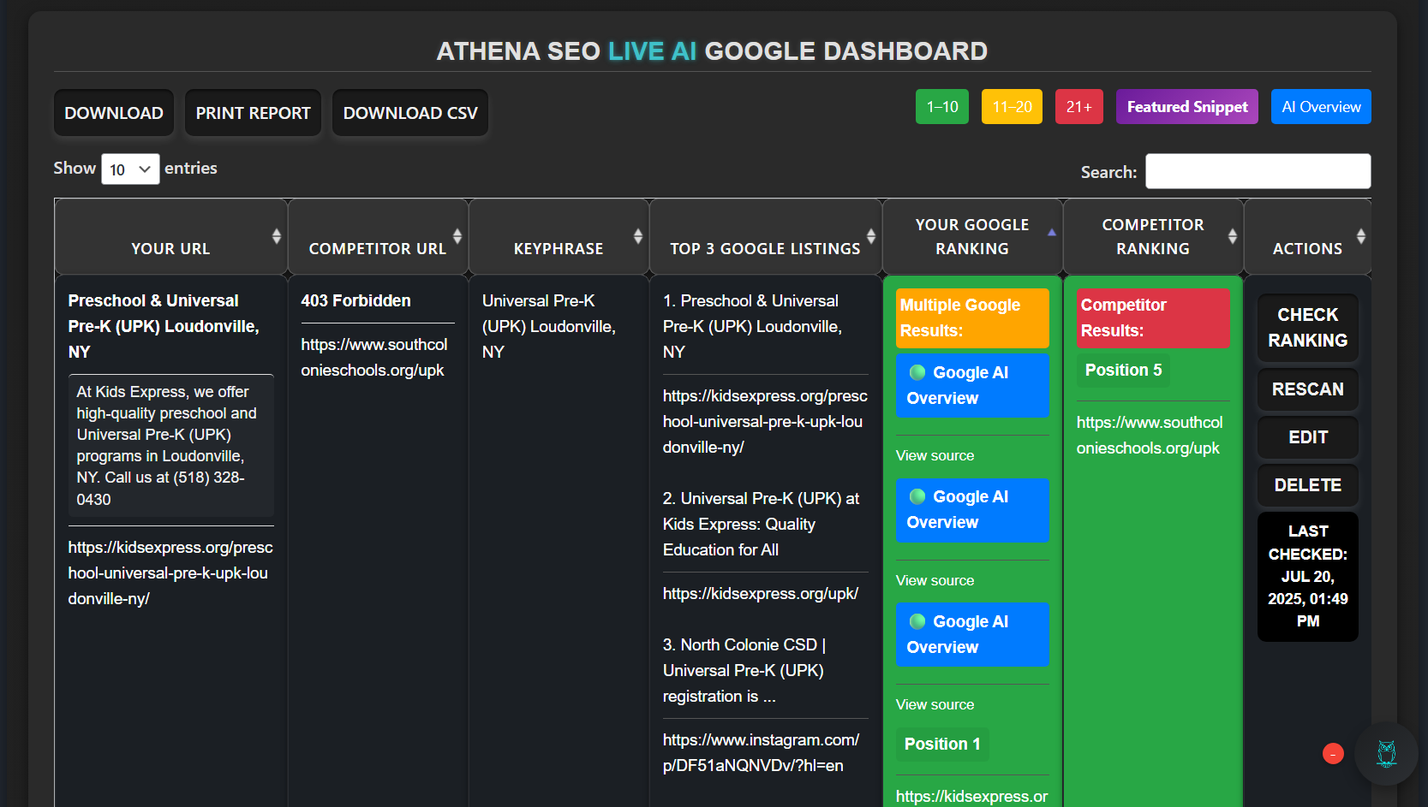Click the Search input field
1428x807 pixels.
click(x=1258, y=171)
